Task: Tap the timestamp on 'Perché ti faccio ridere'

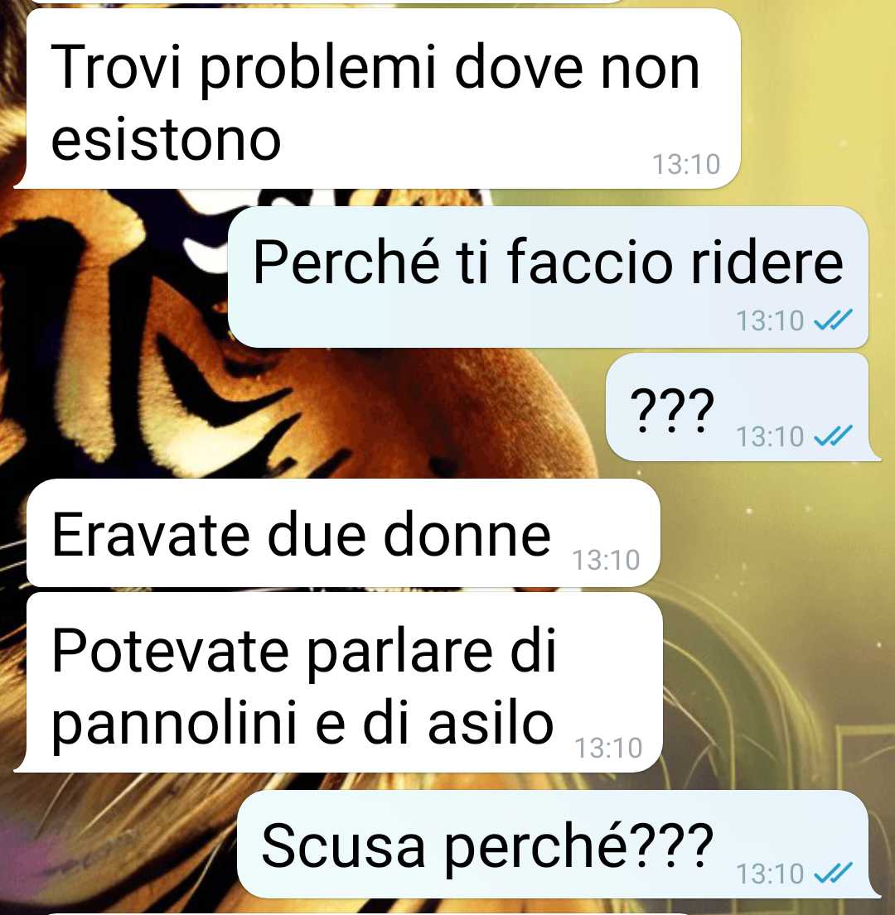Action: (770, 320)
